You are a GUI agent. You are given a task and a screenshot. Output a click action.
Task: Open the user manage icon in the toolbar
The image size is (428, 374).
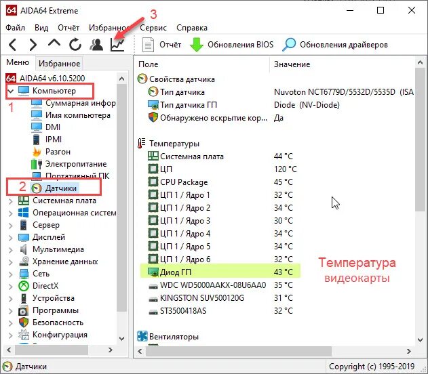[x=96, y=45]
